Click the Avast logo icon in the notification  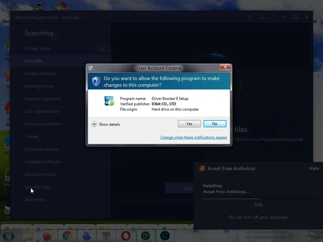coord(202,168)
